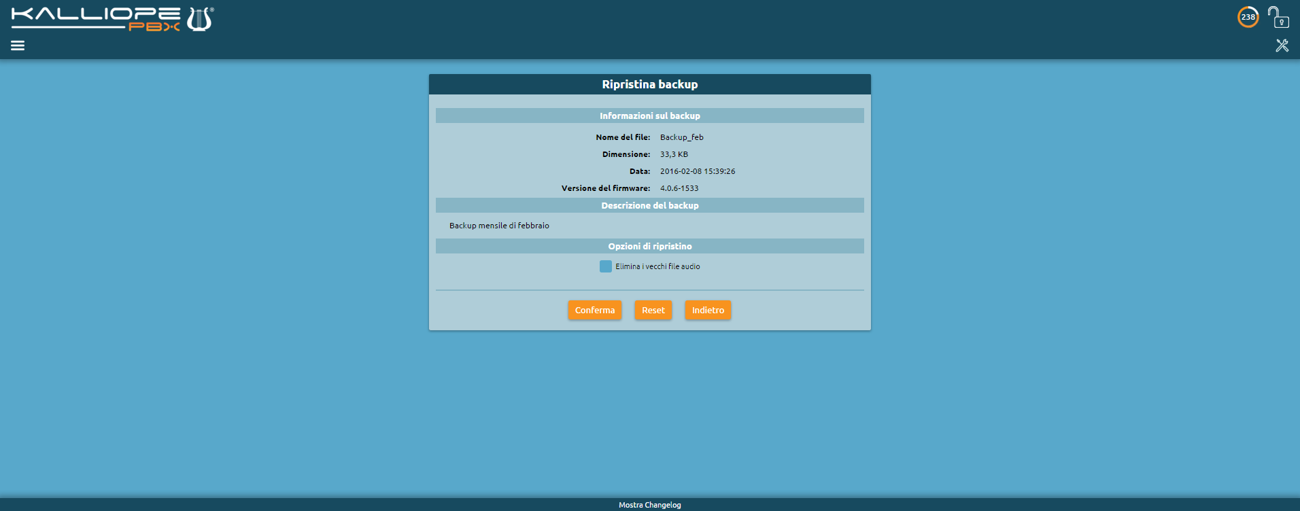Go back with the Indietro button
This screenshot has height=511, width=1300.
708,310
